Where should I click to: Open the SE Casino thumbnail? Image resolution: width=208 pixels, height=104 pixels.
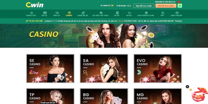click(x=50, y=68)
